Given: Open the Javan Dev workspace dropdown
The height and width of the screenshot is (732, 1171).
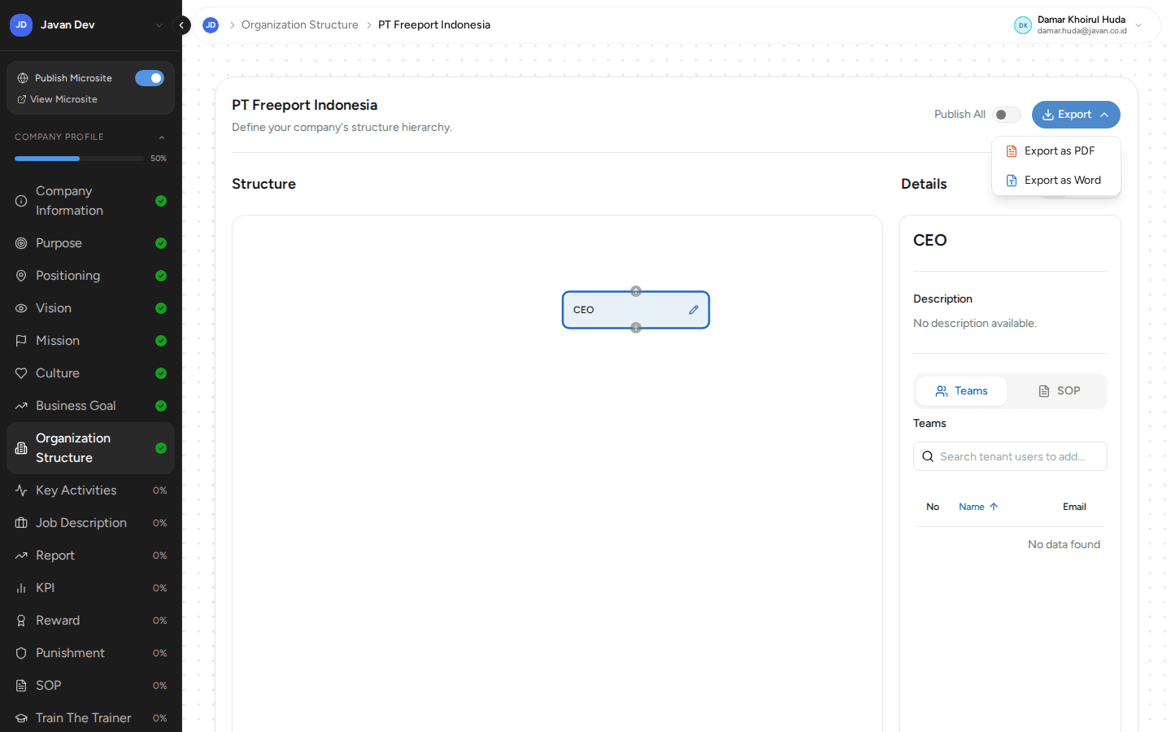Looking at the screenshot, I should pos(159,25).
